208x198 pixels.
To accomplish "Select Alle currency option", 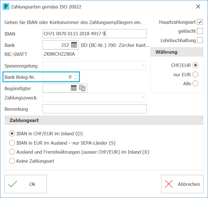I will [195, 84].
